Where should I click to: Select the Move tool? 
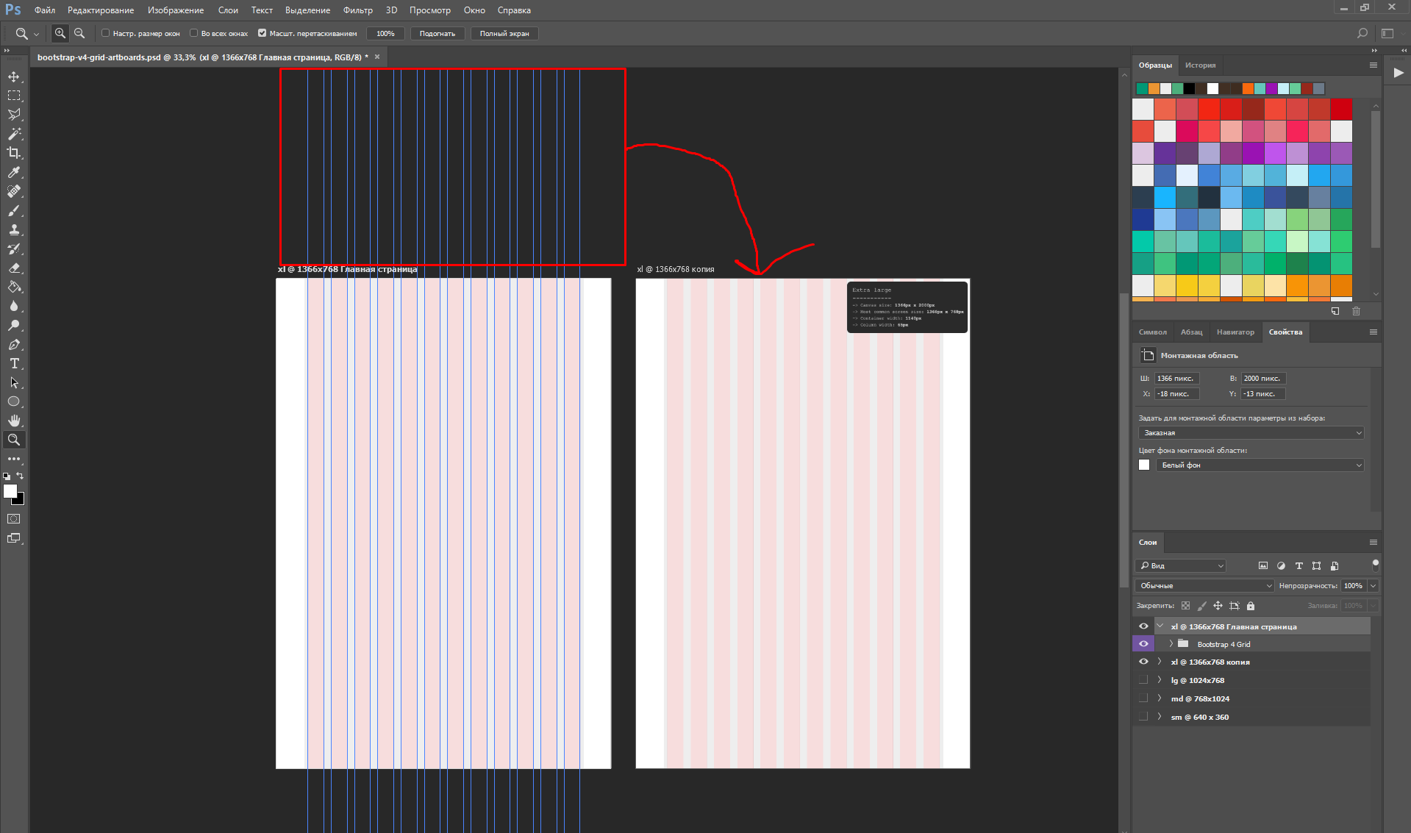[x=14, y=76]
